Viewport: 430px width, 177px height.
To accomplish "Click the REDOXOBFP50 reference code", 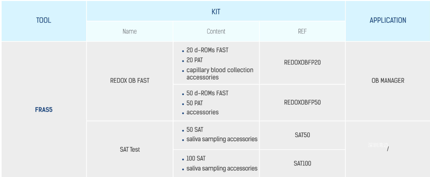I will 302,102.
